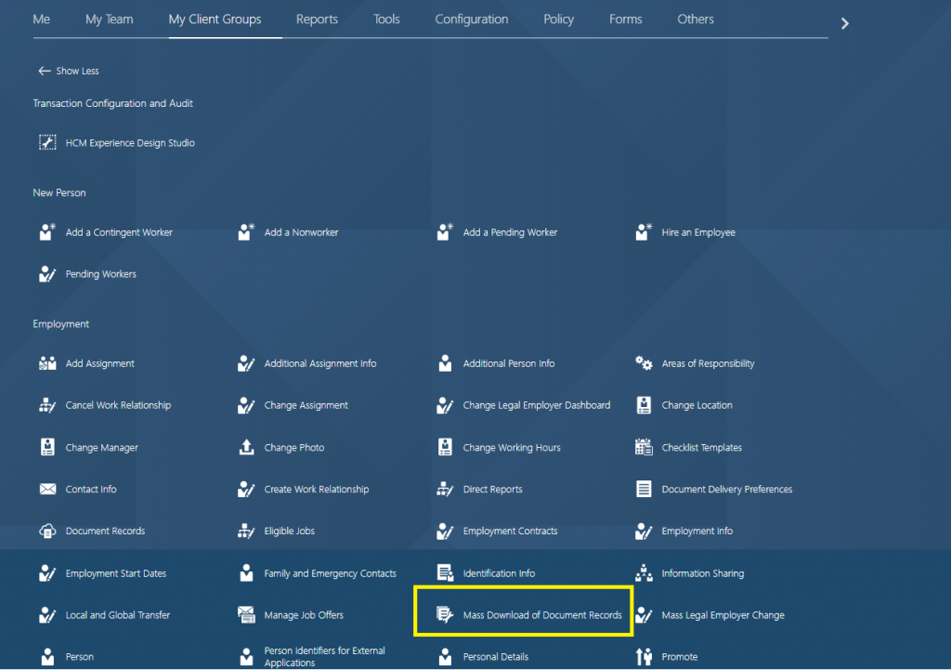
Task: Click the Additional Person Info icon
Action: point(445,363)
